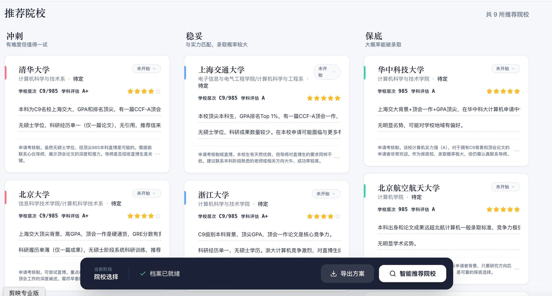The image size is (552, 296).
Task: Open 华中科技大学 status selector
Action: 505,69
